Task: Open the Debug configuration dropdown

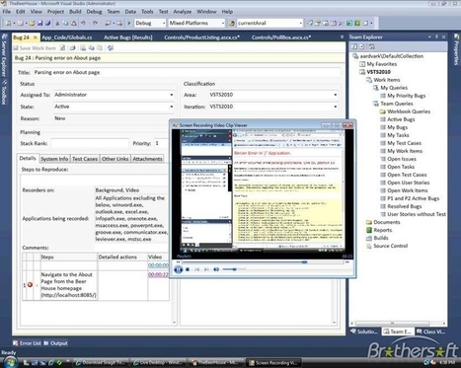Action: coord(164,23)
